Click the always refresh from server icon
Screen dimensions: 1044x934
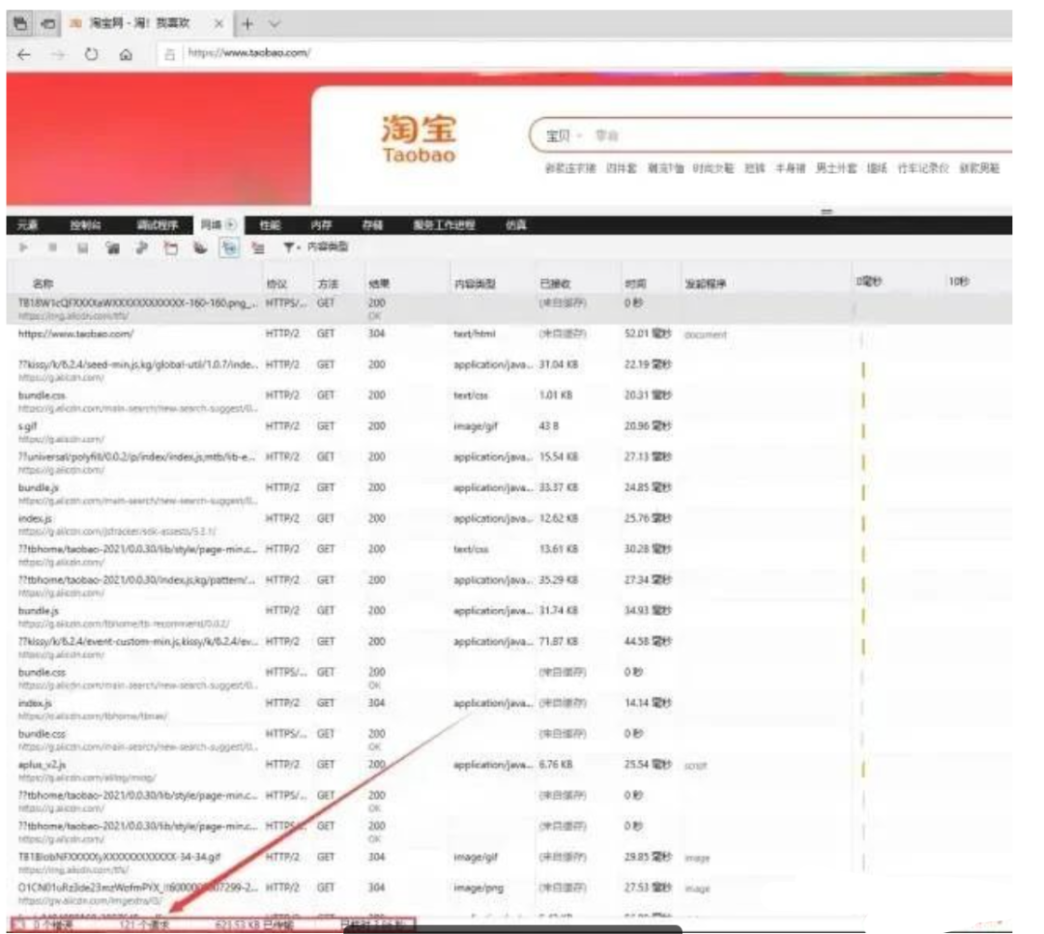pyautogui.click(x=112, y=248)
